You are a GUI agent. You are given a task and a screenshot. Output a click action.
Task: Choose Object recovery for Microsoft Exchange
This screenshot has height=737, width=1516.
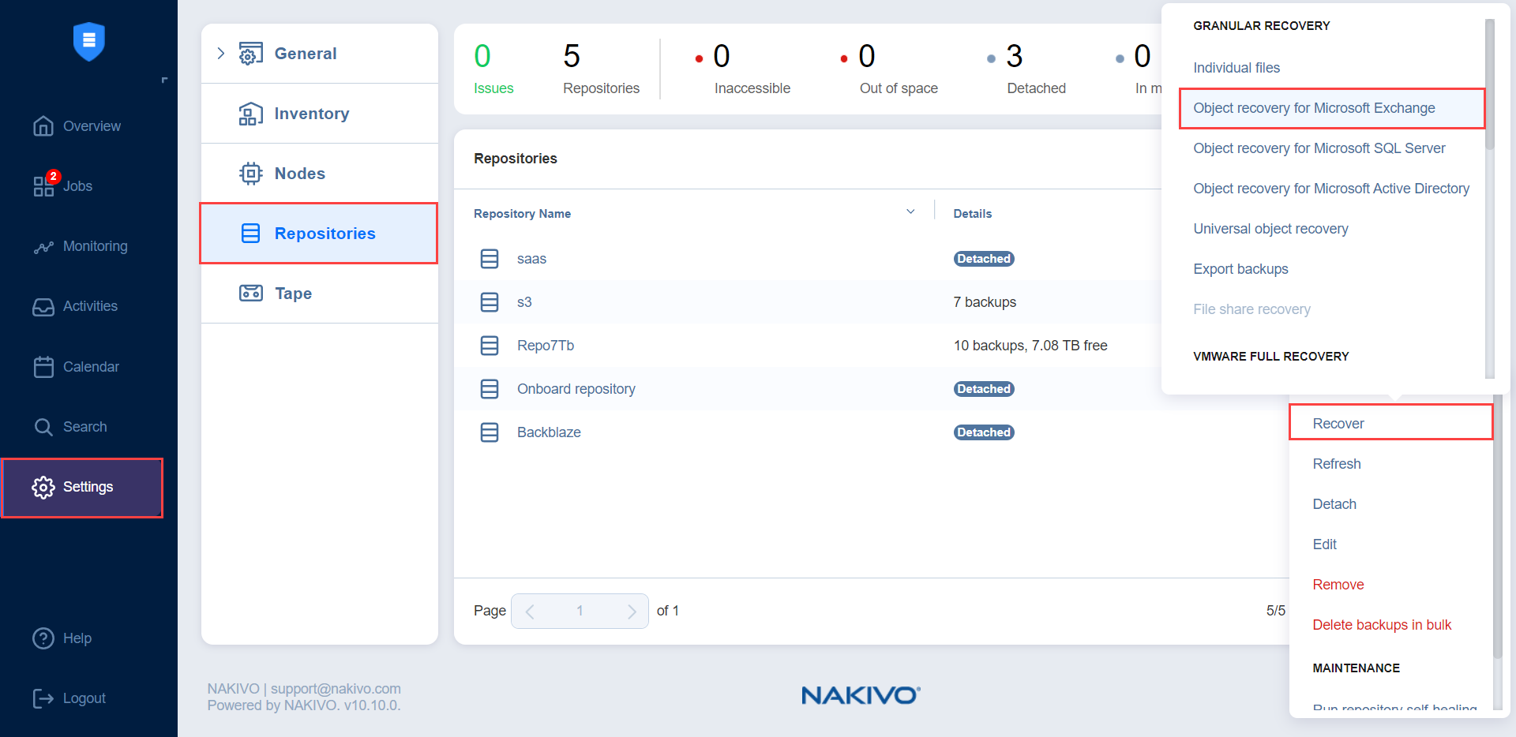[1331, 108]
